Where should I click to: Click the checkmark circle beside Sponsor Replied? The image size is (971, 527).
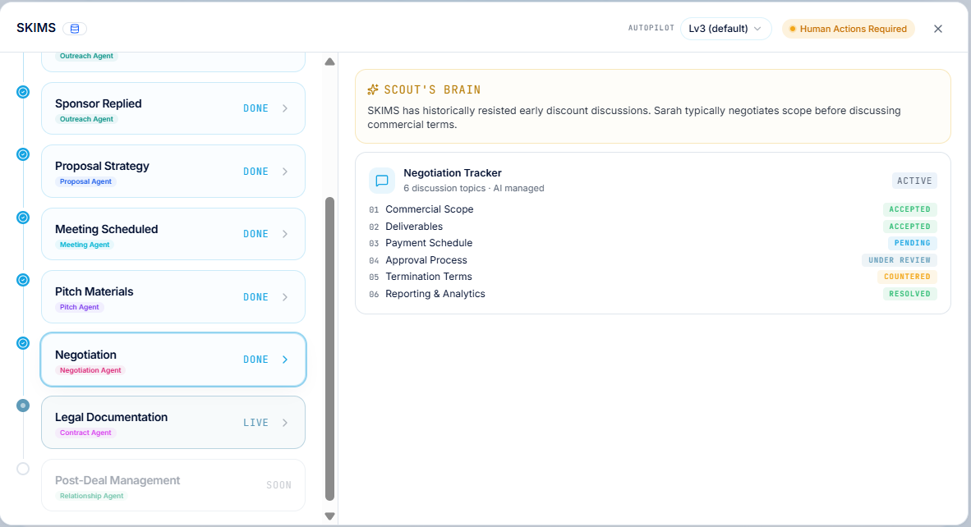23,92
